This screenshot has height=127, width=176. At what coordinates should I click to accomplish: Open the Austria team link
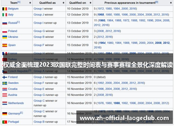[x=13, y=95]
